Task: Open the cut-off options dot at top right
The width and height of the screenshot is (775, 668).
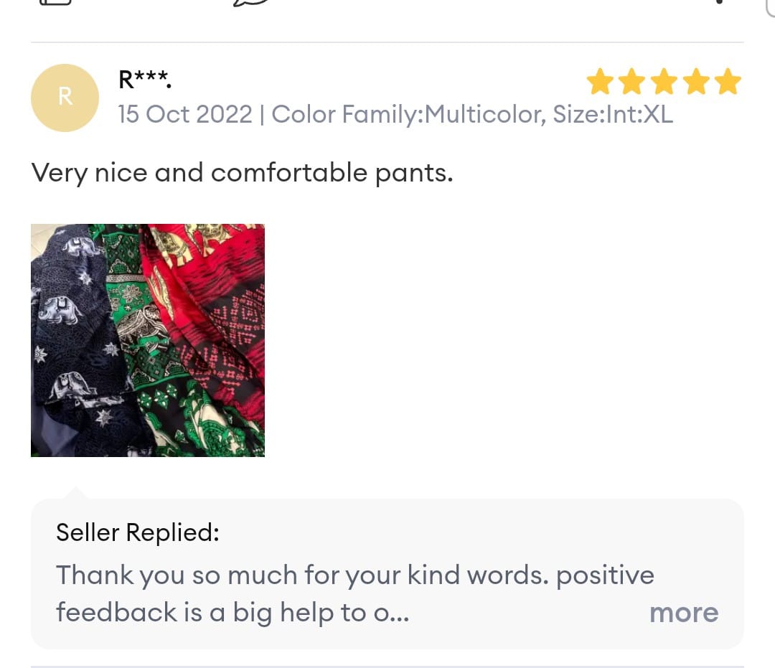Action: (x=720, y=2)
